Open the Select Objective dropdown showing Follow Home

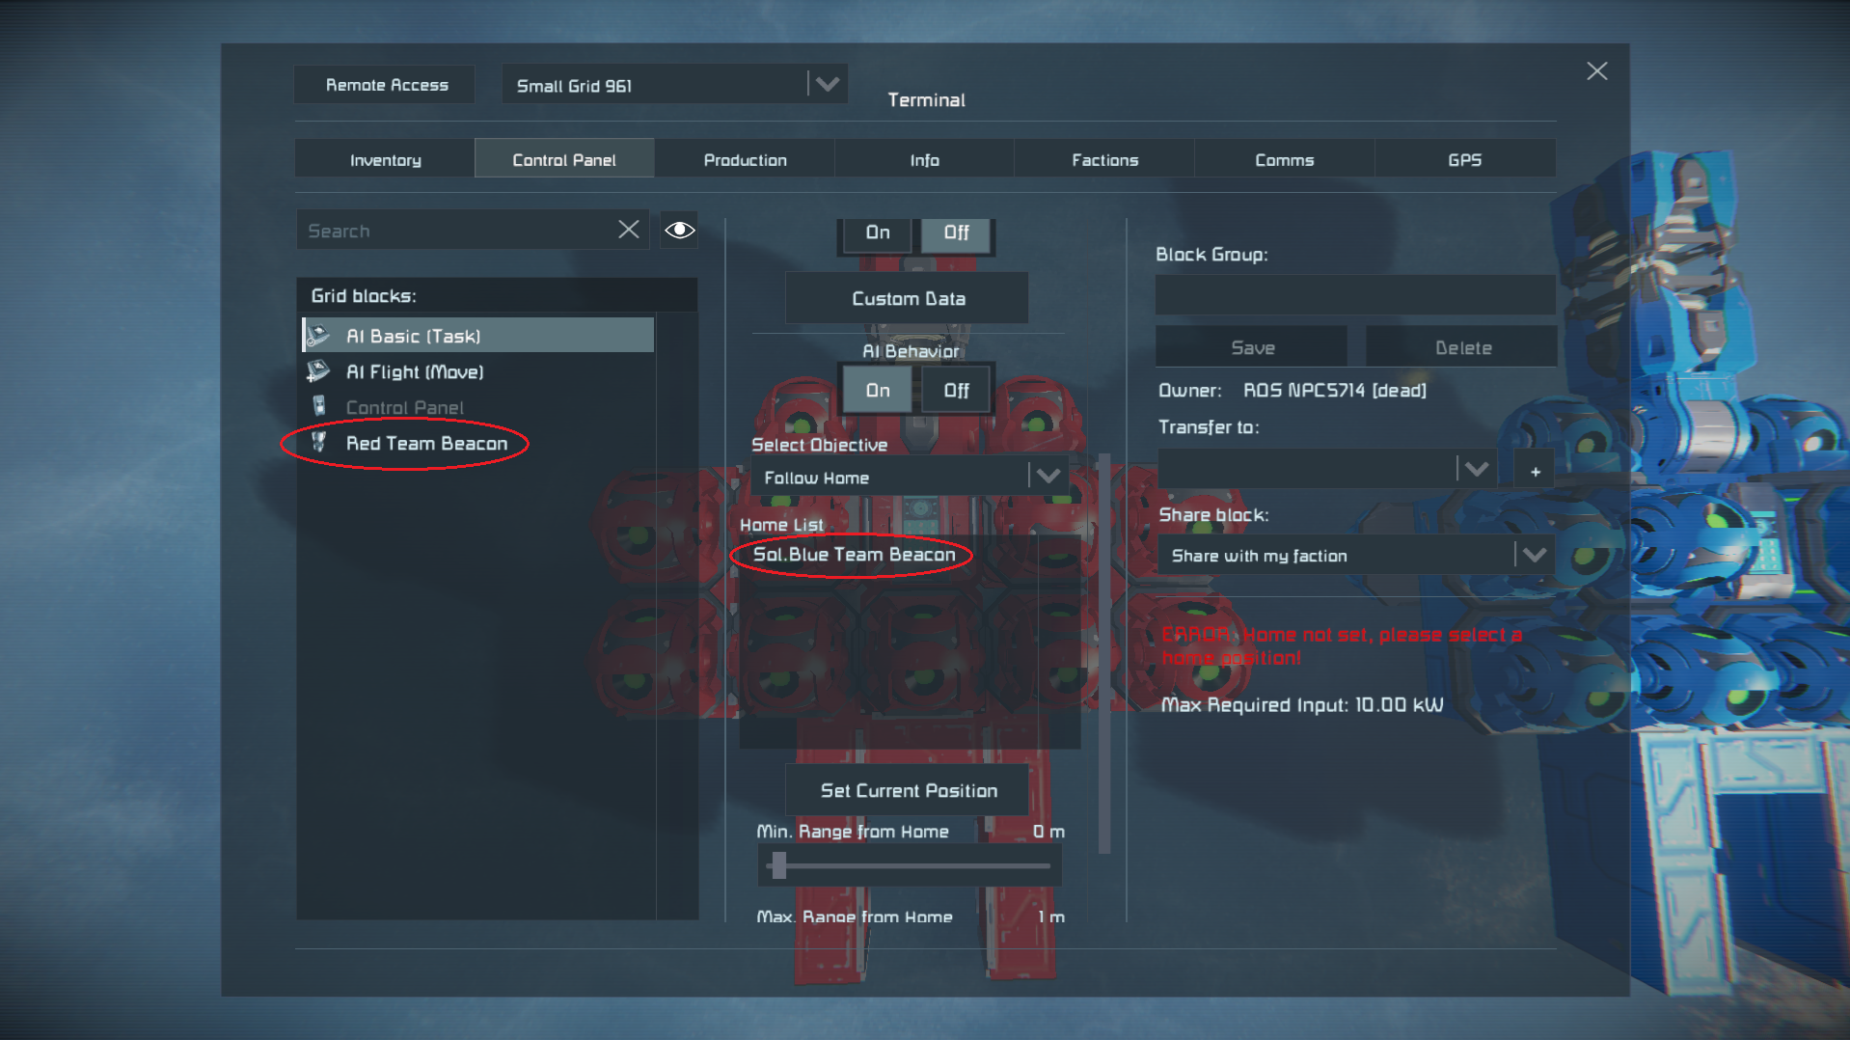tap(909, 478)
